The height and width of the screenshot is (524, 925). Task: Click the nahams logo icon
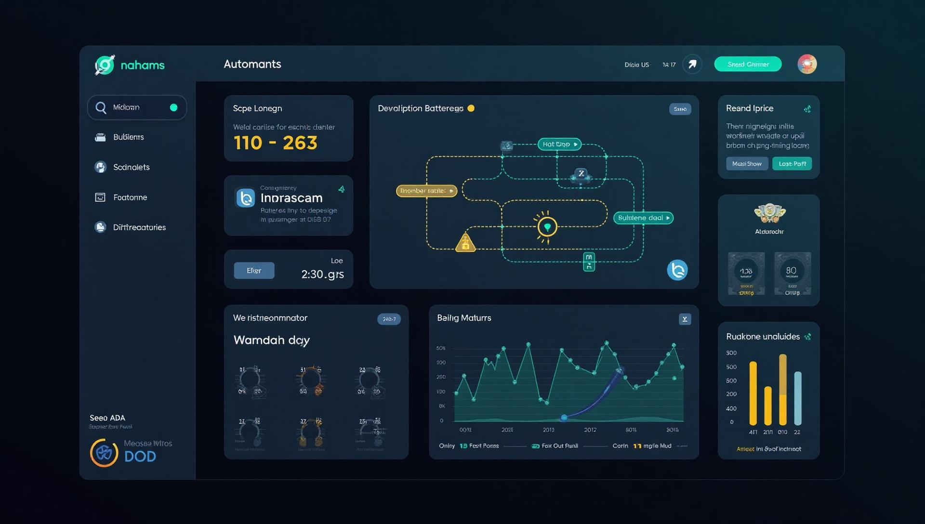105,65
